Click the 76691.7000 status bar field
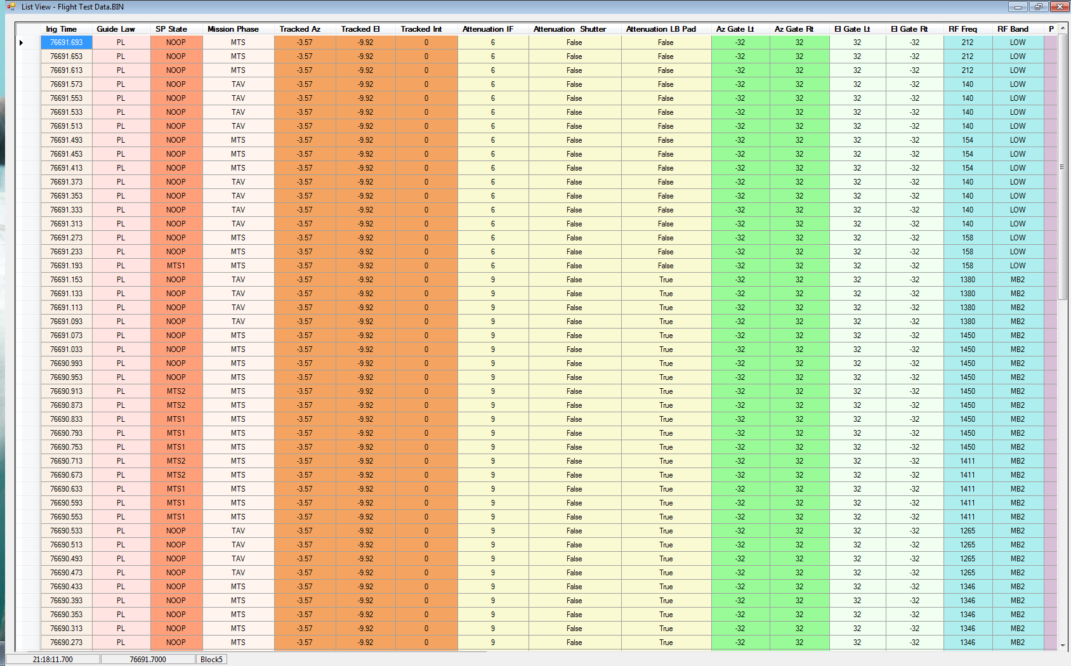 (x=148, y=660)
